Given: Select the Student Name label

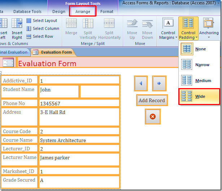Looking at the screenshot, I should click(19, 92).
